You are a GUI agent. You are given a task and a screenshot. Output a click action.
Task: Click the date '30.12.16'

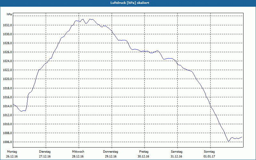pyautogui.click(x=143, y=156)
